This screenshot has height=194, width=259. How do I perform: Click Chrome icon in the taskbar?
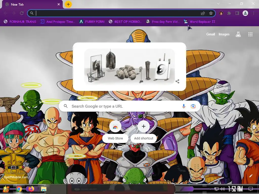pyautogui.click(x=19, y=189)
